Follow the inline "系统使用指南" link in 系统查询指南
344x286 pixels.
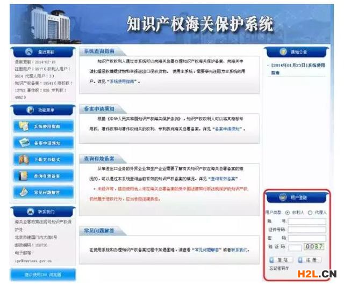(x=123, y=82)
